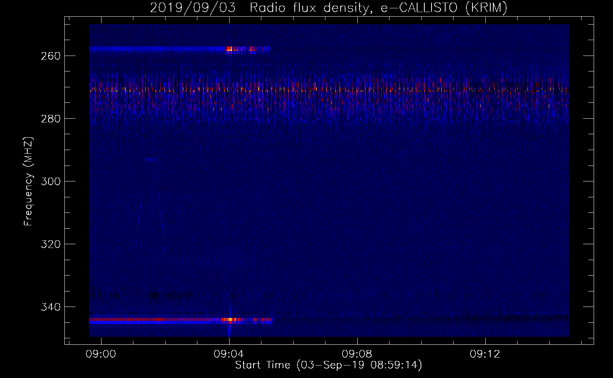The width and height of the screenshot is (613, 378).
Task: Click the 'Frequency (MHZ)' axis label
Action: point(28,181)
